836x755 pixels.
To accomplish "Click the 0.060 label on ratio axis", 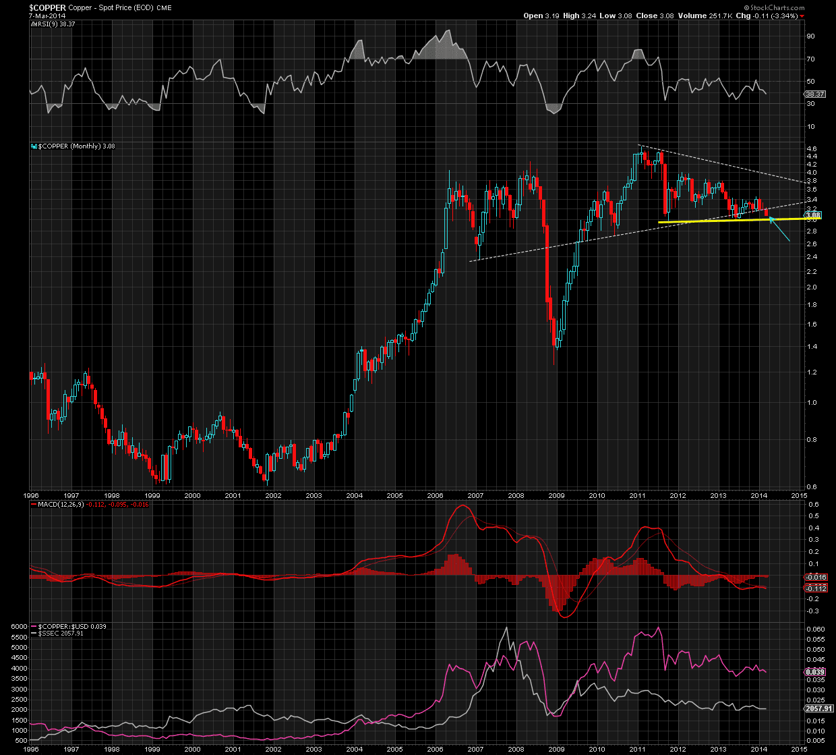I will point(815,628).
